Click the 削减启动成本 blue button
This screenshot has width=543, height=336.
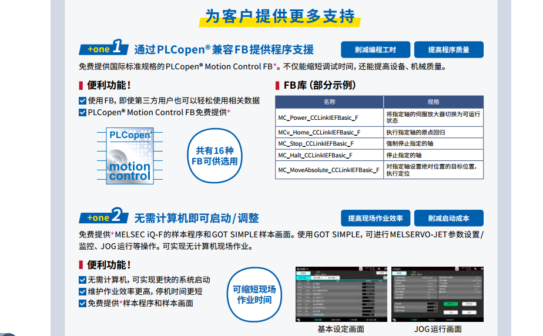pyautogui.click(x=449, y=218)
